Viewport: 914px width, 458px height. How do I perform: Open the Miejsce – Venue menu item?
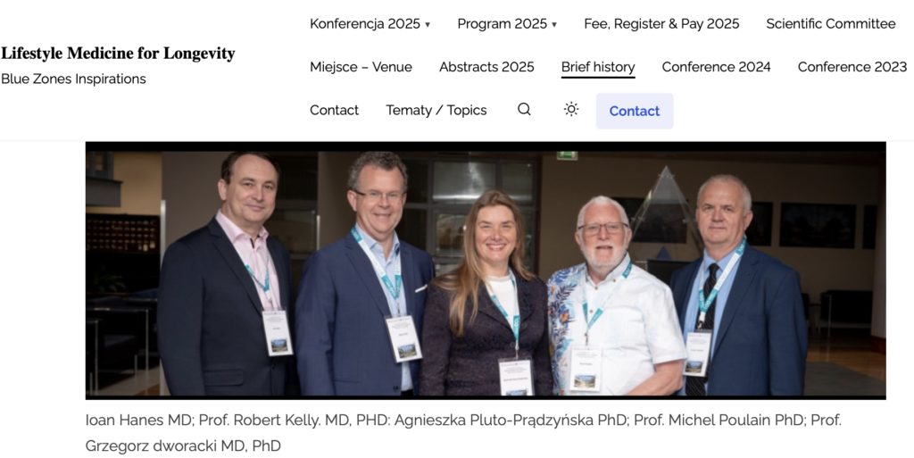point(361,67)
